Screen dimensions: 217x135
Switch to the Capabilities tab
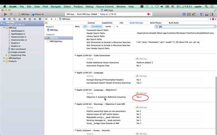click(107, 23)
